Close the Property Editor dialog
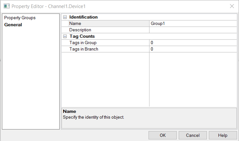Viewport: 239px width, 141px height. click(x=232, y=6)
